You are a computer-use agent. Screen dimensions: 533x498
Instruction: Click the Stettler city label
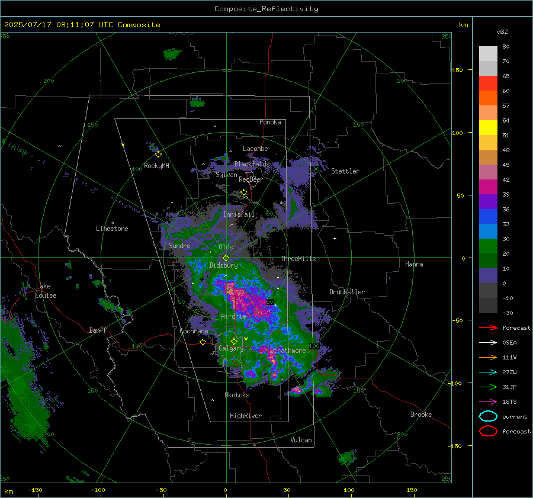(345, 171)
